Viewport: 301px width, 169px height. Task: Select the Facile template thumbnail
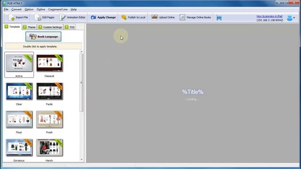pos(49,92)
